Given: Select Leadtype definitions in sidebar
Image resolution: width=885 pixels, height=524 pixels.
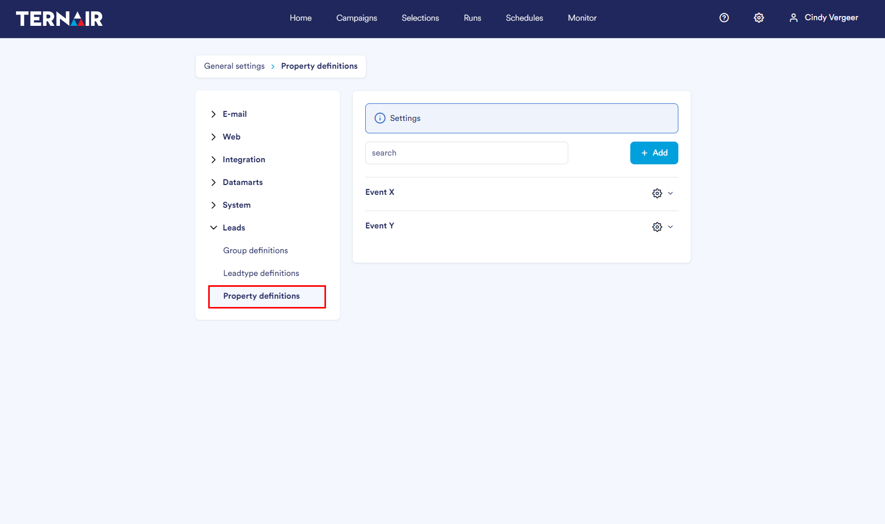Looking at the screenshot, I should click(x=261, y=273).
